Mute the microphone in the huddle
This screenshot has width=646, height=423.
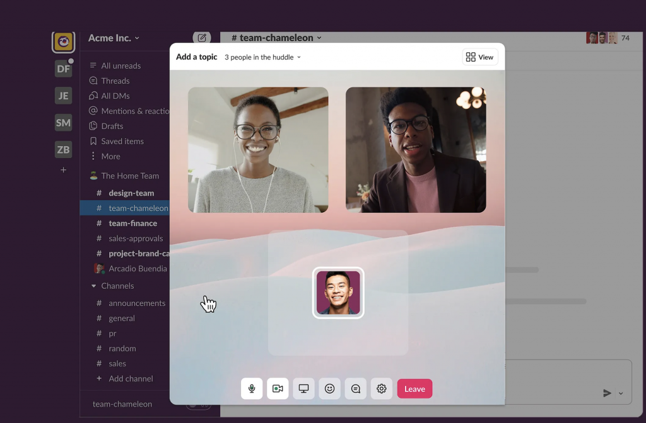click(x=251, y=388)
